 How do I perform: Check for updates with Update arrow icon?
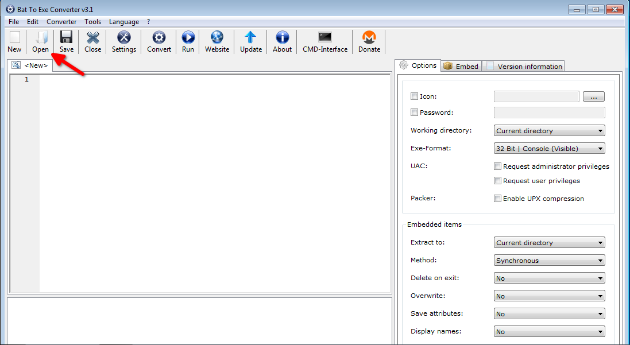251,42
